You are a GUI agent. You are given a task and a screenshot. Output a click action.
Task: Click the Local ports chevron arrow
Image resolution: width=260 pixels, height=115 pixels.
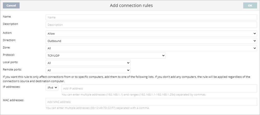tap(128, 63)
